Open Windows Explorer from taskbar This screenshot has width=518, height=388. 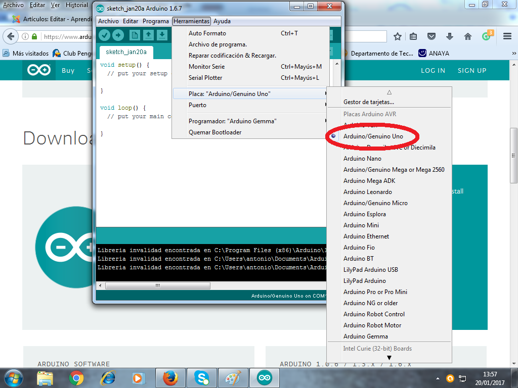[x=45, y=378]
